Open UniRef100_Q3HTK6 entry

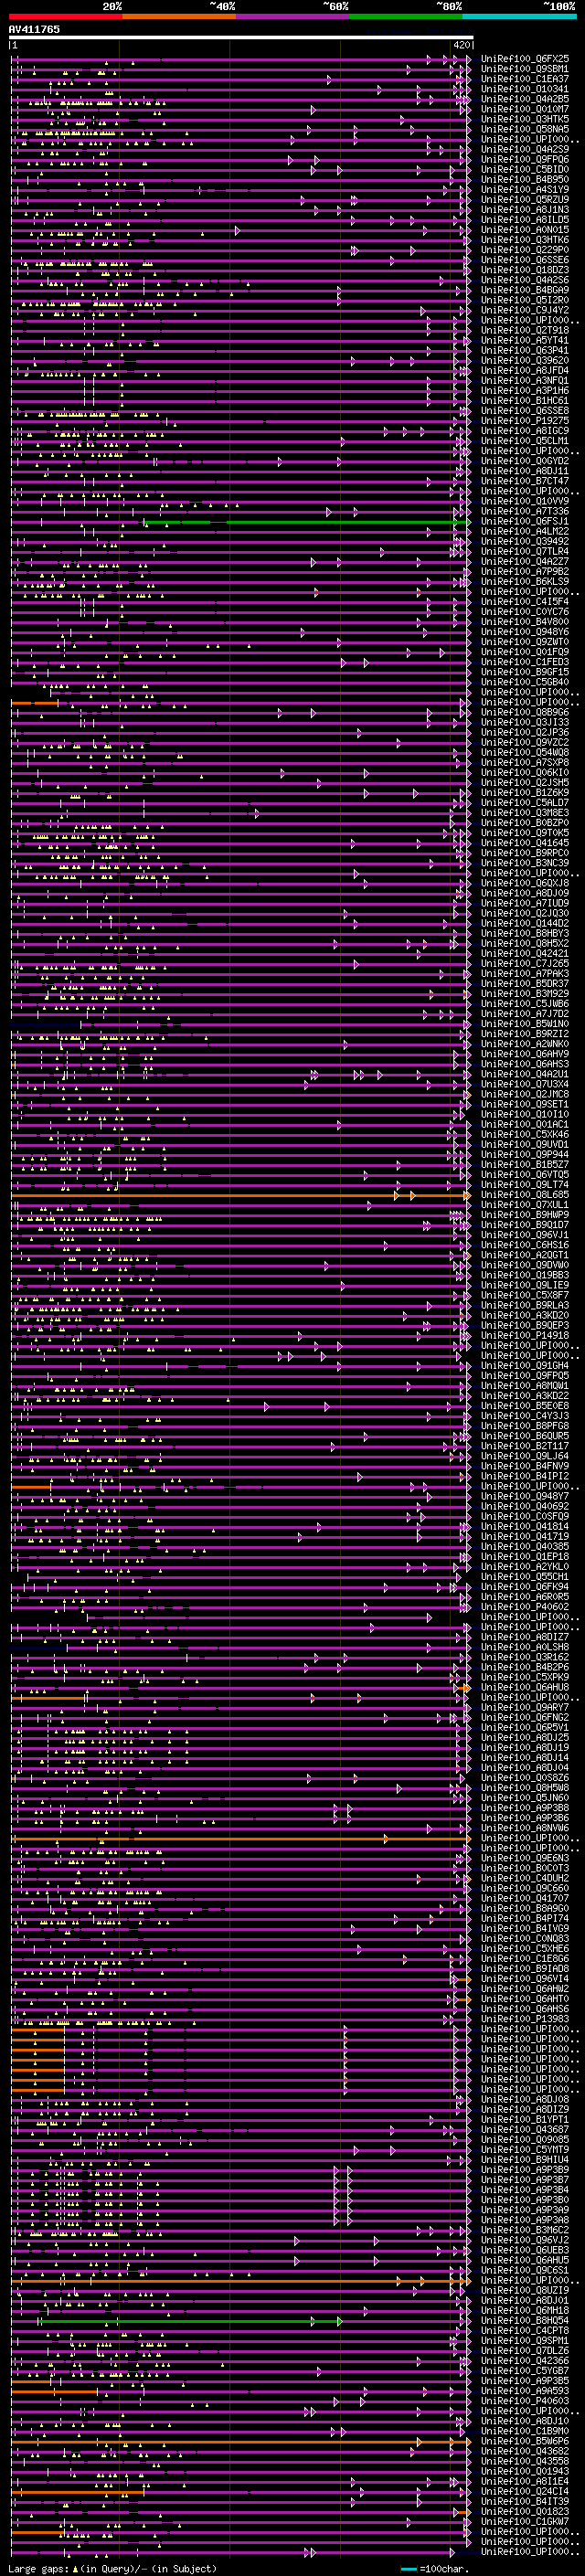[525, 240]
